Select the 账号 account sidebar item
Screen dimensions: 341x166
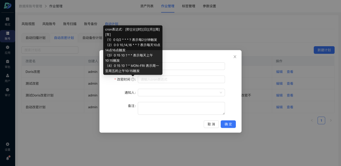[x=7, y=36]
